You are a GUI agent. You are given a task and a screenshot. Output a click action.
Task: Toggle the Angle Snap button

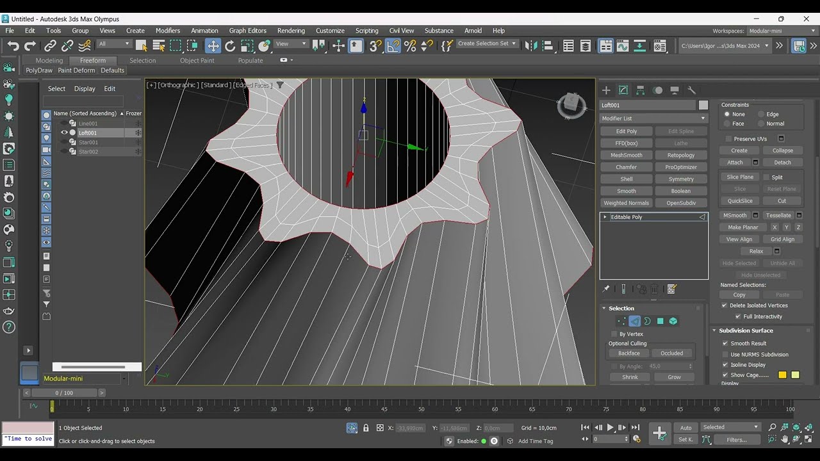(393, 45)
